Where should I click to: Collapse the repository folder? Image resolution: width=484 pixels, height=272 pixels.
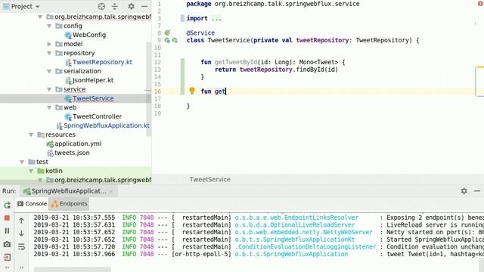pyautogui.click(x=49, y=53)
